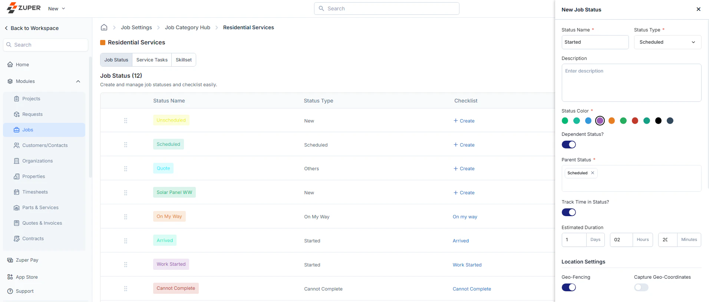Disable Track Time in Status toggle
The width and height of the screenshot is (709, 302).
[x=568, y=212]
